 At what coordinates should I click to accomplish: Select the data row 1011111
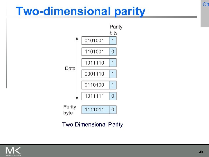[96, 96]
